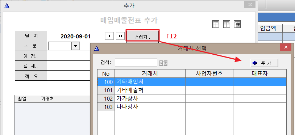
Task: Close the 거래처 선택 dialog
Action: point(286,47)
